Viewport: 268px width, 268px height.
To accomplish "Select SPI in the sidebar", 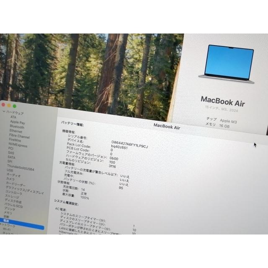I will tap(10, 161).
